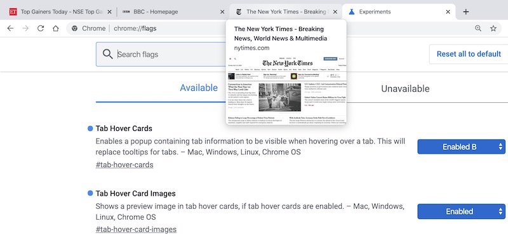This screenshot has width=508, height=240.
Task: Click Reset all to default button
Action: click(x=469, y=54)
